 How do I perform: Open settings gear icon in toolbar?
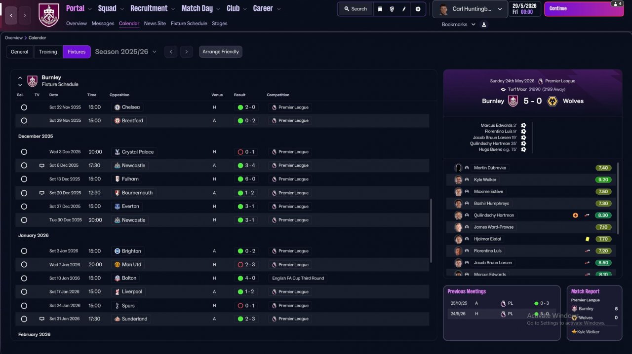418,9
